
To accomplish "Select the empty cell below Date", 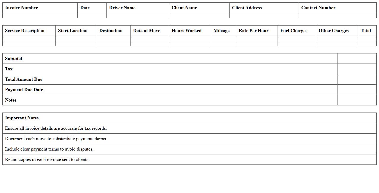I will (92, 15).
